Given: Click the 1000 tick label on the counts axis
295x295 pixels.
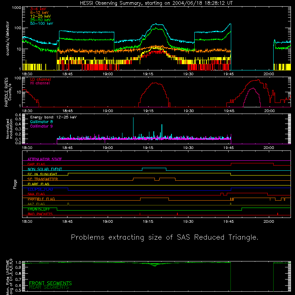Looking at the screenshot, I should [x=17, y=7].
